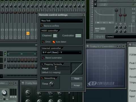Click the Smoothing Time knob
This screenshot has width=136, height=102.
point(52,84)
